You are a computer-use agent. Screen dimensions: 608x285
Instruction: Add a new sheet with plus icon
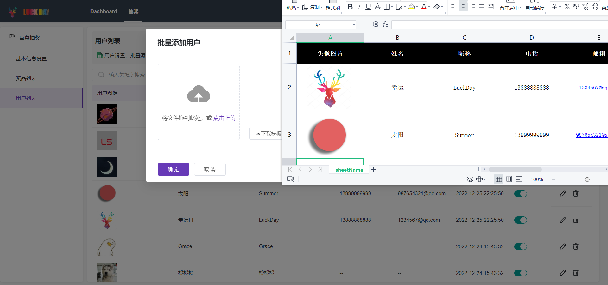coord(374,170)
